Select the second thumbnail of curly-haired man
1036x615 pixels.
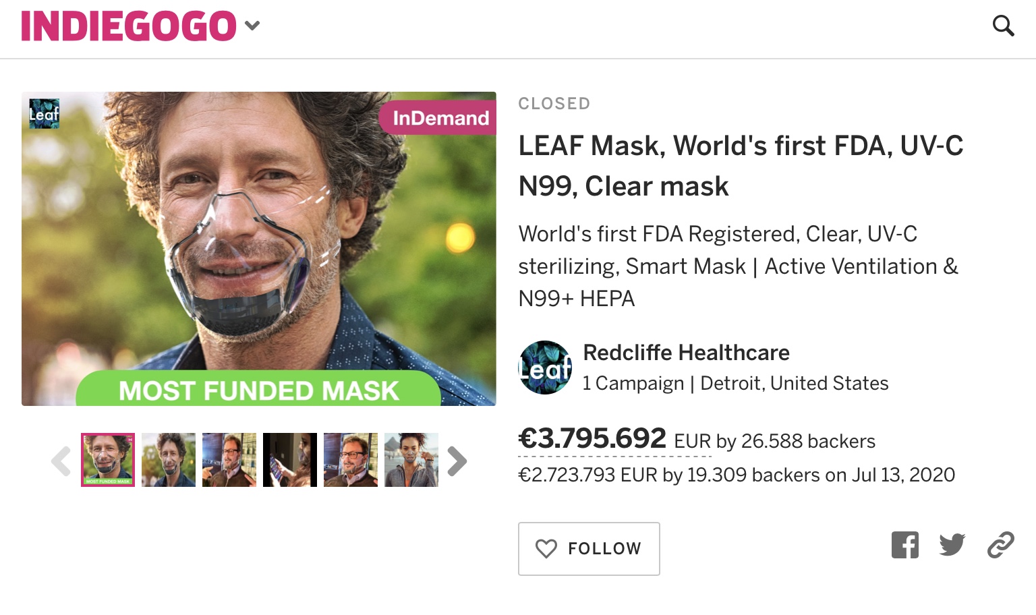point(169,460)
